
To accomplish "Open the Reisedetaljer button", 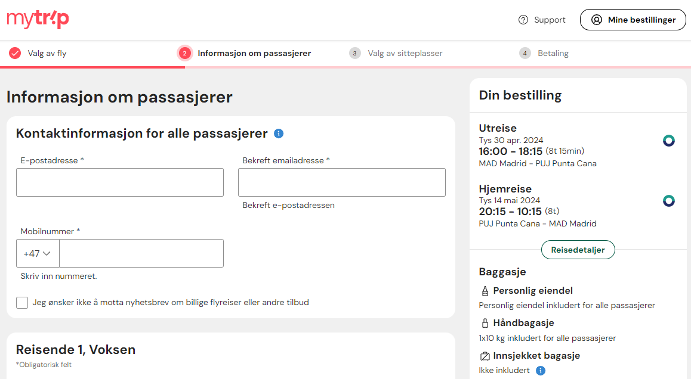I will pyautogui.click(x=578, y=250).
